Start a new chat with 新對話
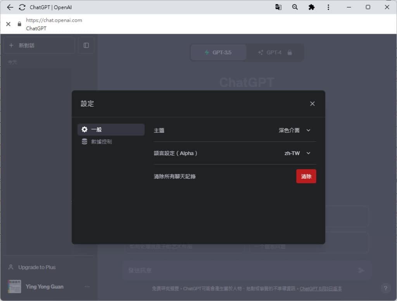This screenshot has width=397, height=301. pyautogui.click(x=39, y=45)
